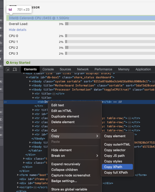The image size is (155, 192).
Task: Open the Memory tab
Action: point(124,69)
